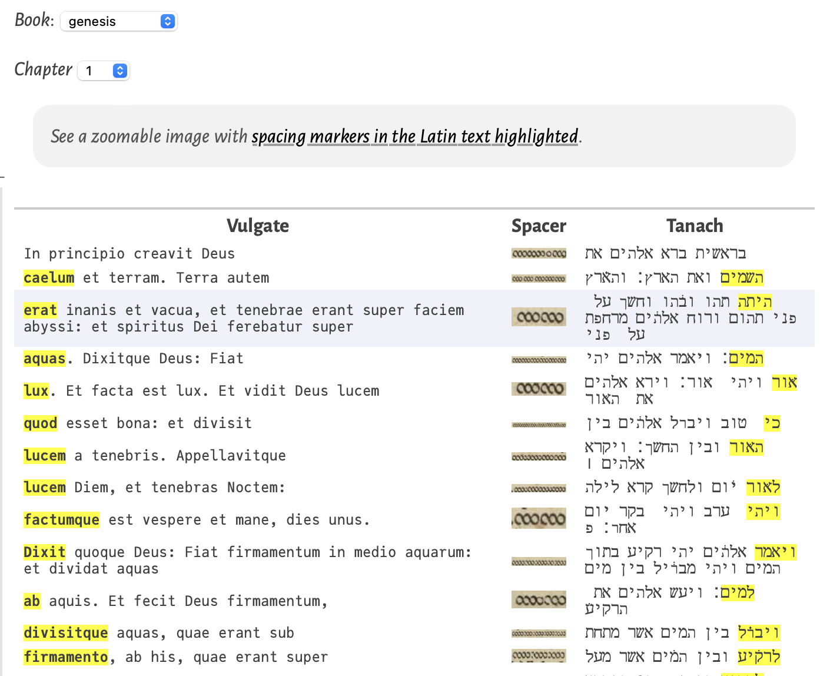Screen dimensions: 830x676
Task: Click the highlighted Latin word 'quod'
Action: pyautogui.click(x=41, y=423)
